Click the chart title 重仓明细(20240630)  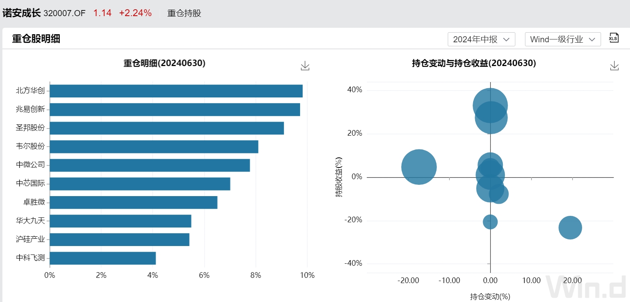tap(163, 63)
